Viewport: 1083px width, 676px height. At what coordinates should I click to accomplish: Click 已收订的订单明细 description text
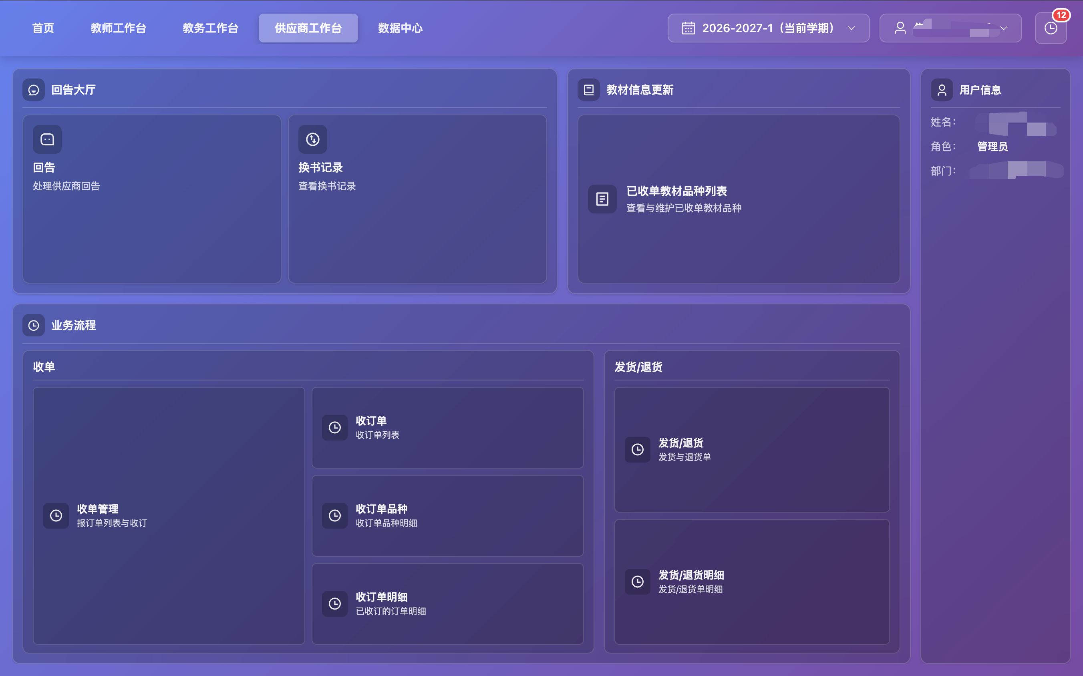point(391,611)
